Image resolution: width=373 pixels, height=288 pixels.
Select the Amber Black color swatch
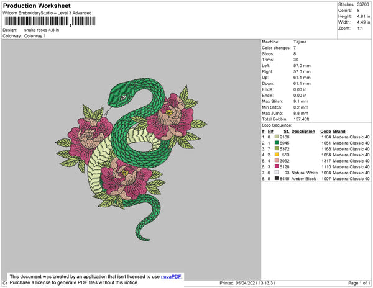[x=277, y=178]
